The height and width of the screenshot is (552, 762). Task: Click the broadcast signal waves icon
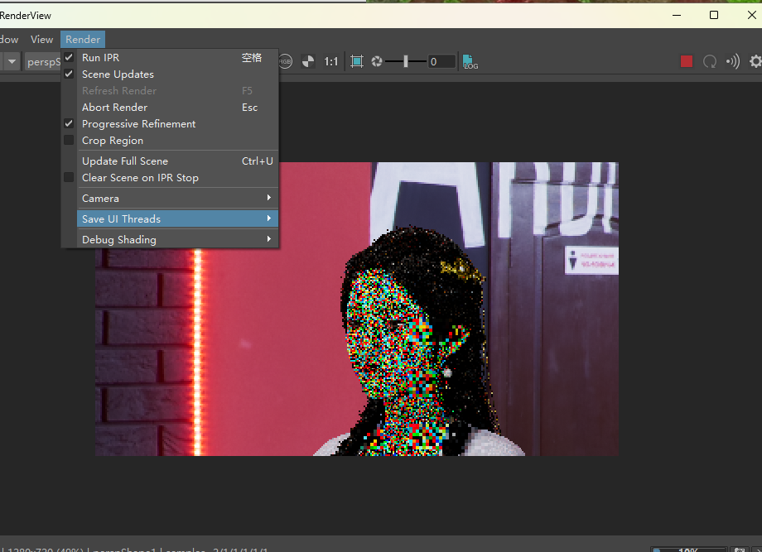pyautogui.click(x=732, y=62)
